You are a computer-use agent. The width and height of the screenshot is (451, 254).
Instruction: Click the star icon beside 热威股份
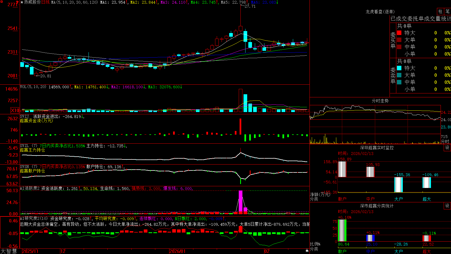click(22, 2)
